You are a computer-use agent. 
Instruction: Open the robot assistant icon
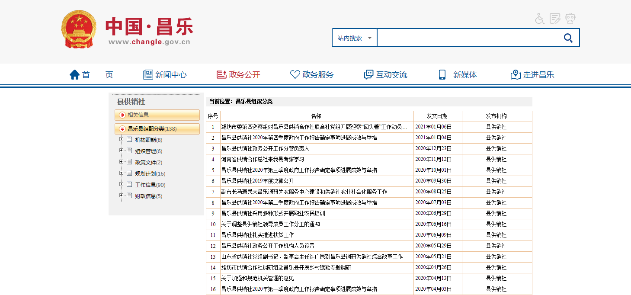(x=570, y=19)
